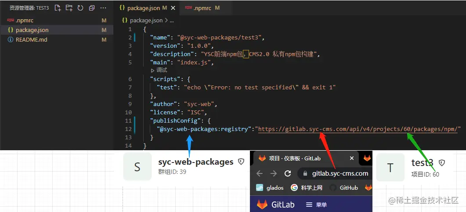The width and height of the screenshot is (466, 212).
Task: Click the browser forward arrow
Action: coord(274,173)
